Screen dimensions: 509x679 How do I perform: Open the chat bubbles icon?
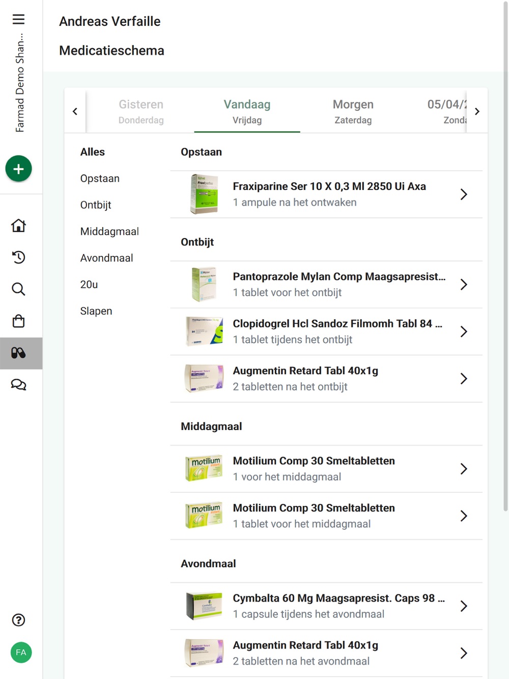coord(19,385)
